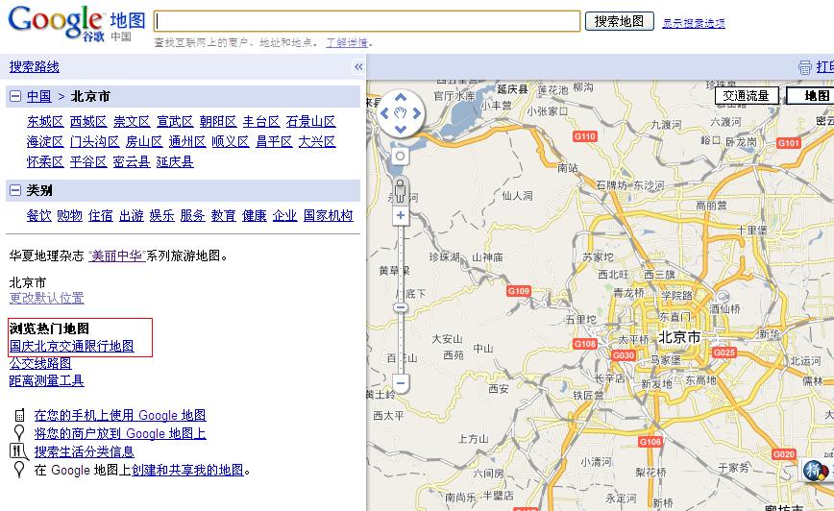Viewport: 834px width, 511px height.
Task: Click the Street View pegman icon
Action: [401, 190]
